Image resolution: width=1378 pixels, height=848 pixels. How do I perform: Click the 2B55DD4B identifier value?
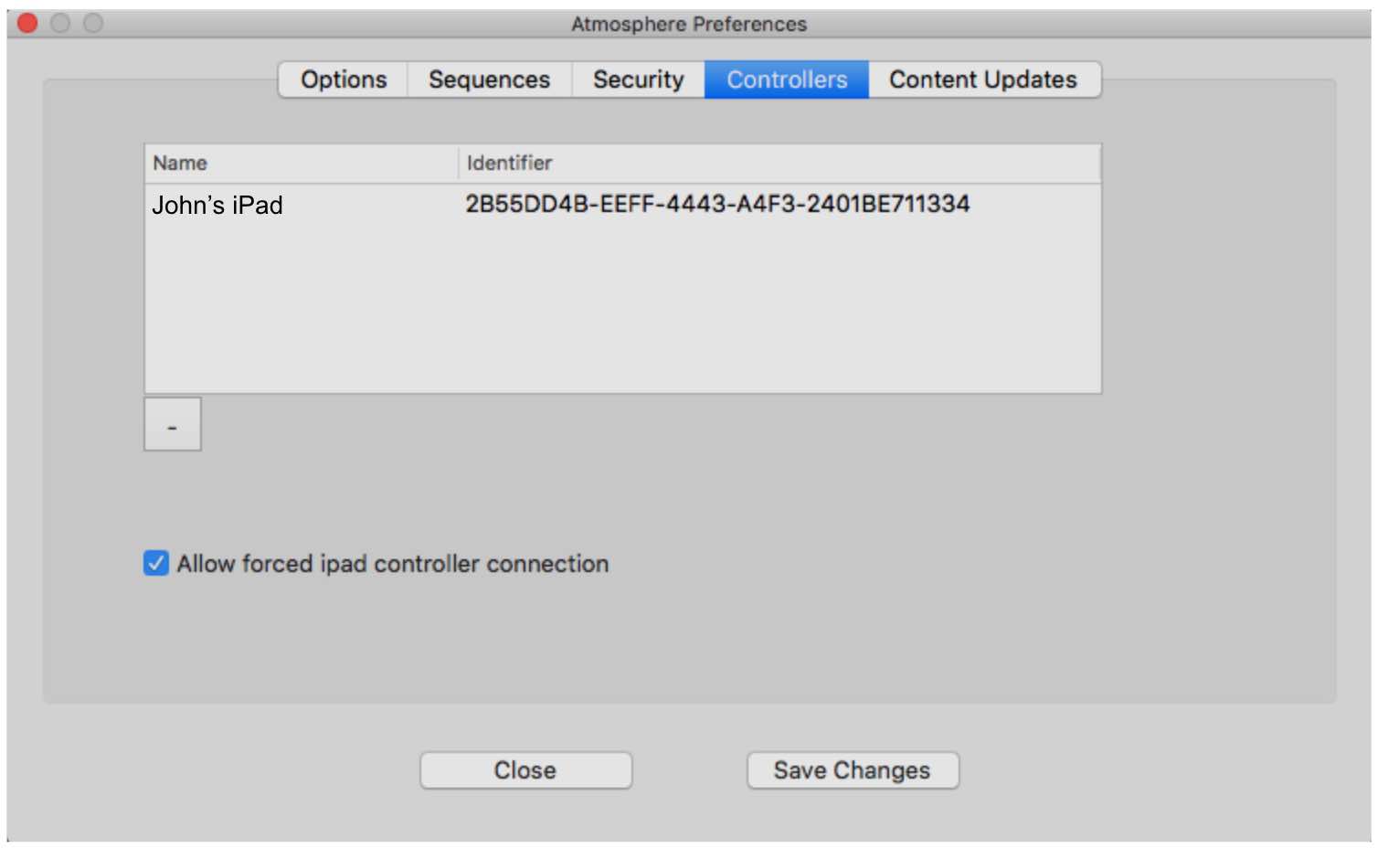(717, 205)
